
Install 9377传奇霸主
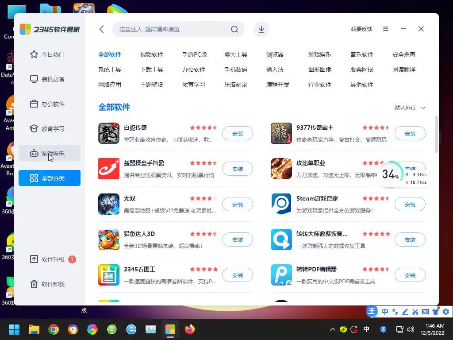(x=410, y=134)
